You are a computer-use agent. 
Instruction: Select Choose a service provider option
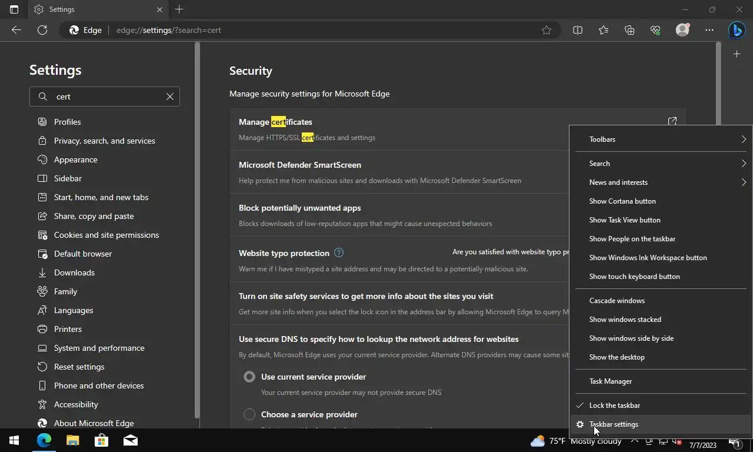coord(249,414)
